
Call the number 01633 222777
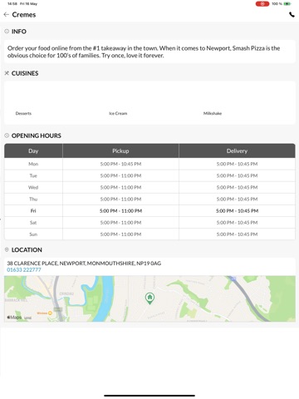point(24,269)
